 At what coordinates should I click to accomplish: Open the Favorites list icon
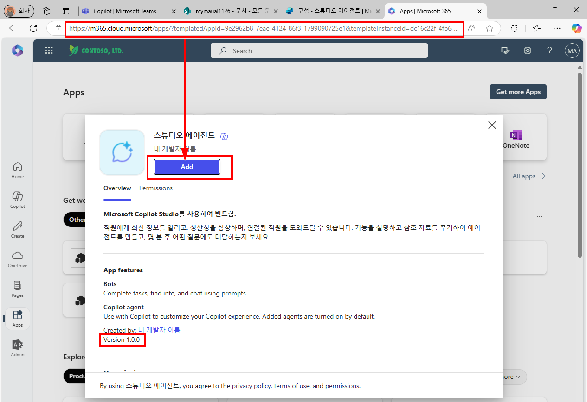pos(537,28)
